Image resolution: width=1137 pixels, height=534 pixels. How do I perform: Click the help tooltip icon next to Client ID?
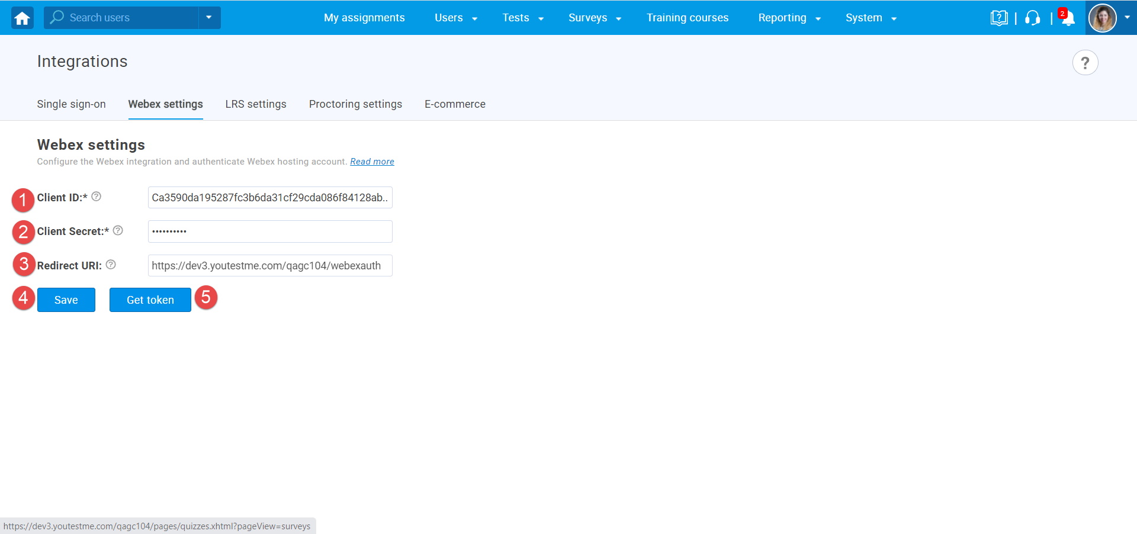coord(96,196)
